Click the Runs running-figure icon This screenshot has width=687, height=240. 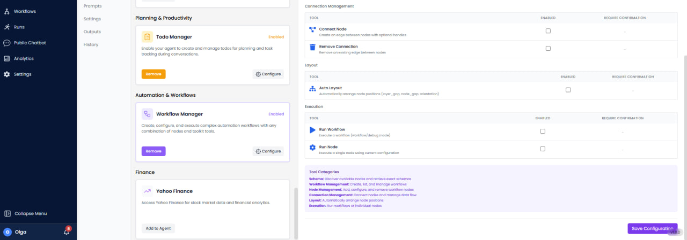pos(7,27)
